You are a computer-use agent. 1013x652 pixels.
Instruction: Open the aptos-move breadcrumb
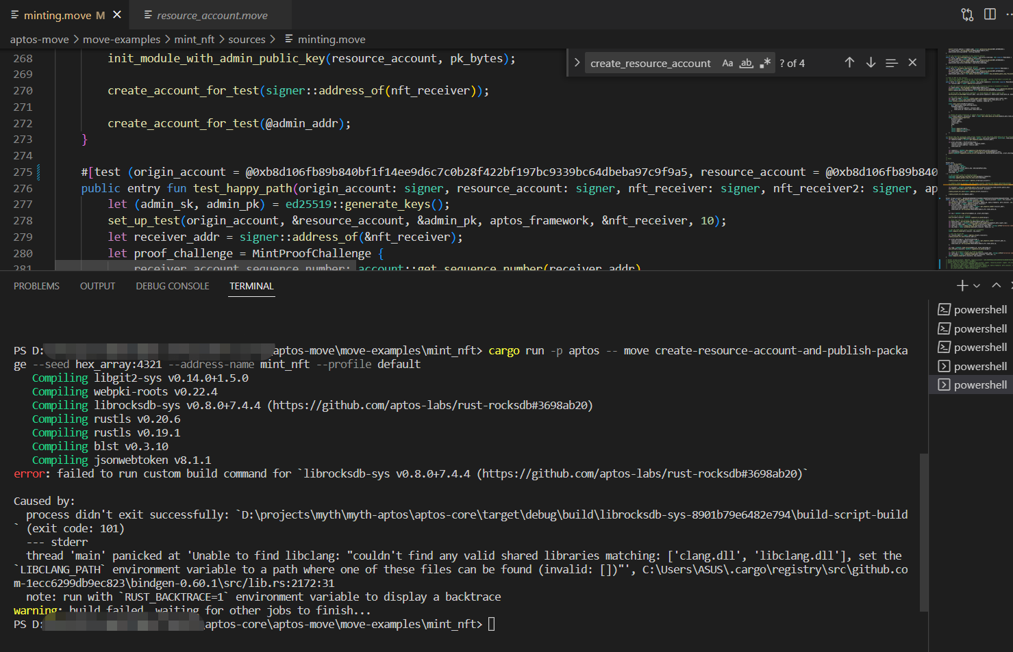pos(39,40)
